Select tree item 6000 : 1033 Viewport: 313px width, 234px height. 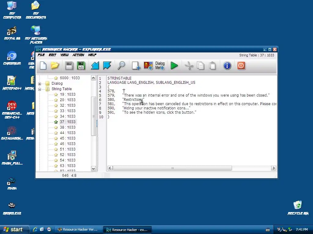click(x=70, y=78)
